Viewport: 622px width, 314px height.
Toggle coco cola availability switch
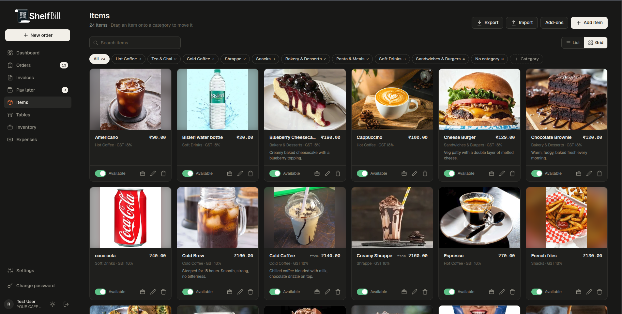[100, 292]
